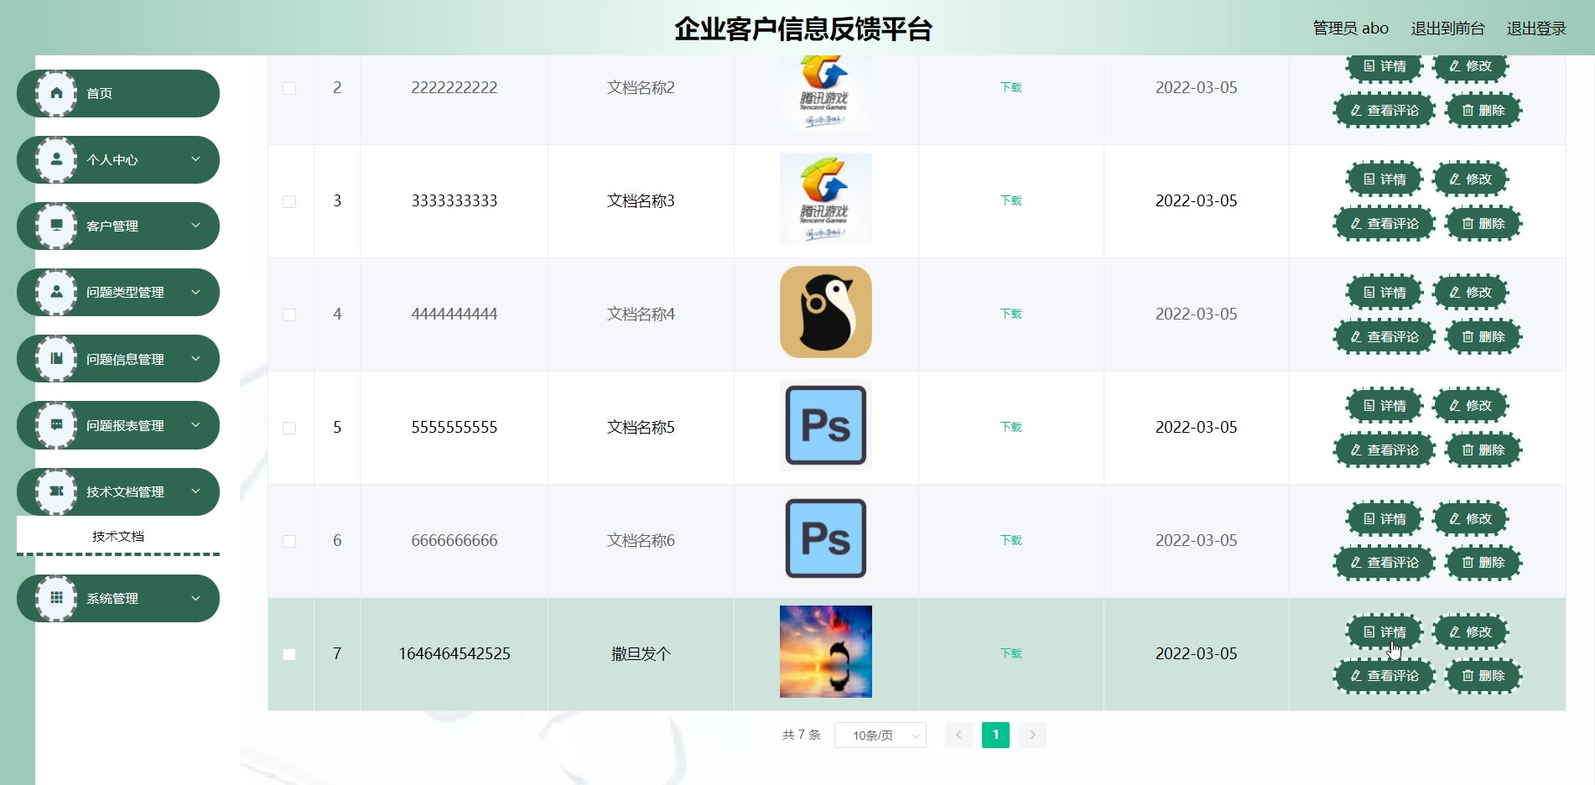The width and height of the screenshot is (1595, 785).
Task: Expand the 客户管理 chevron
Action: (195, 225)
